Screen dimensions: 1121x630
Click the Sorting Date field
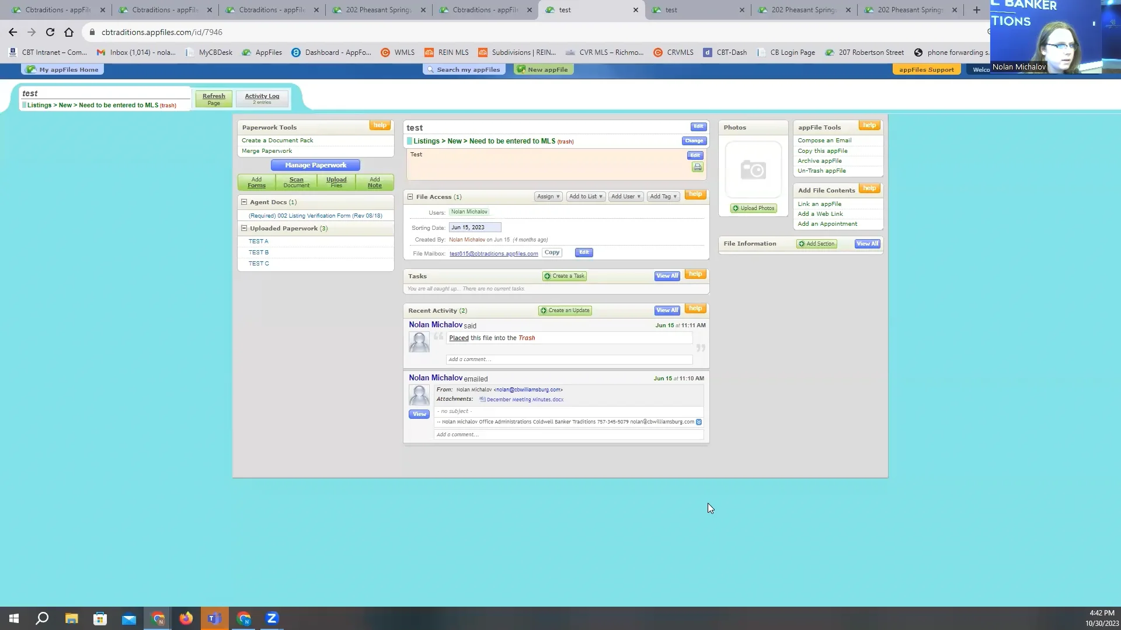coord(475,227)
